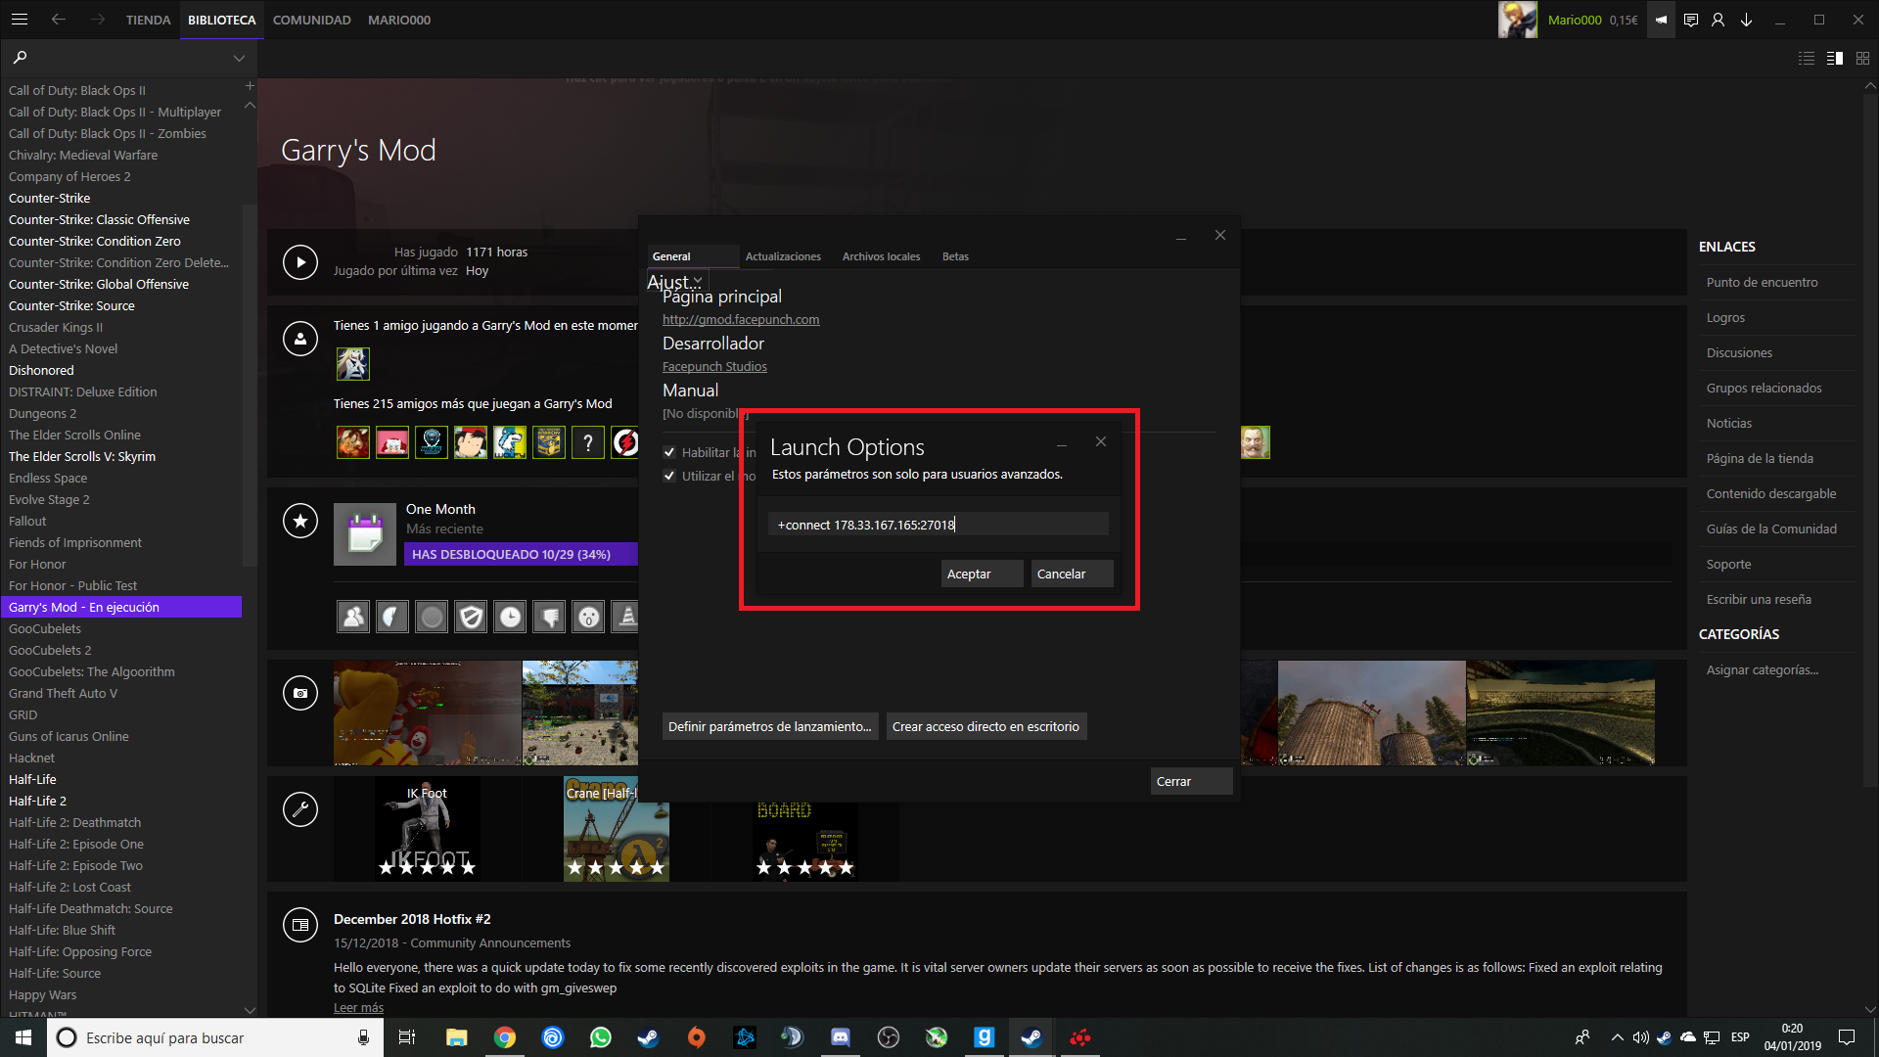Viewport: 1879px width, 1057px height.
Task: Switch to the Betas tab
Action: (955, 256)
